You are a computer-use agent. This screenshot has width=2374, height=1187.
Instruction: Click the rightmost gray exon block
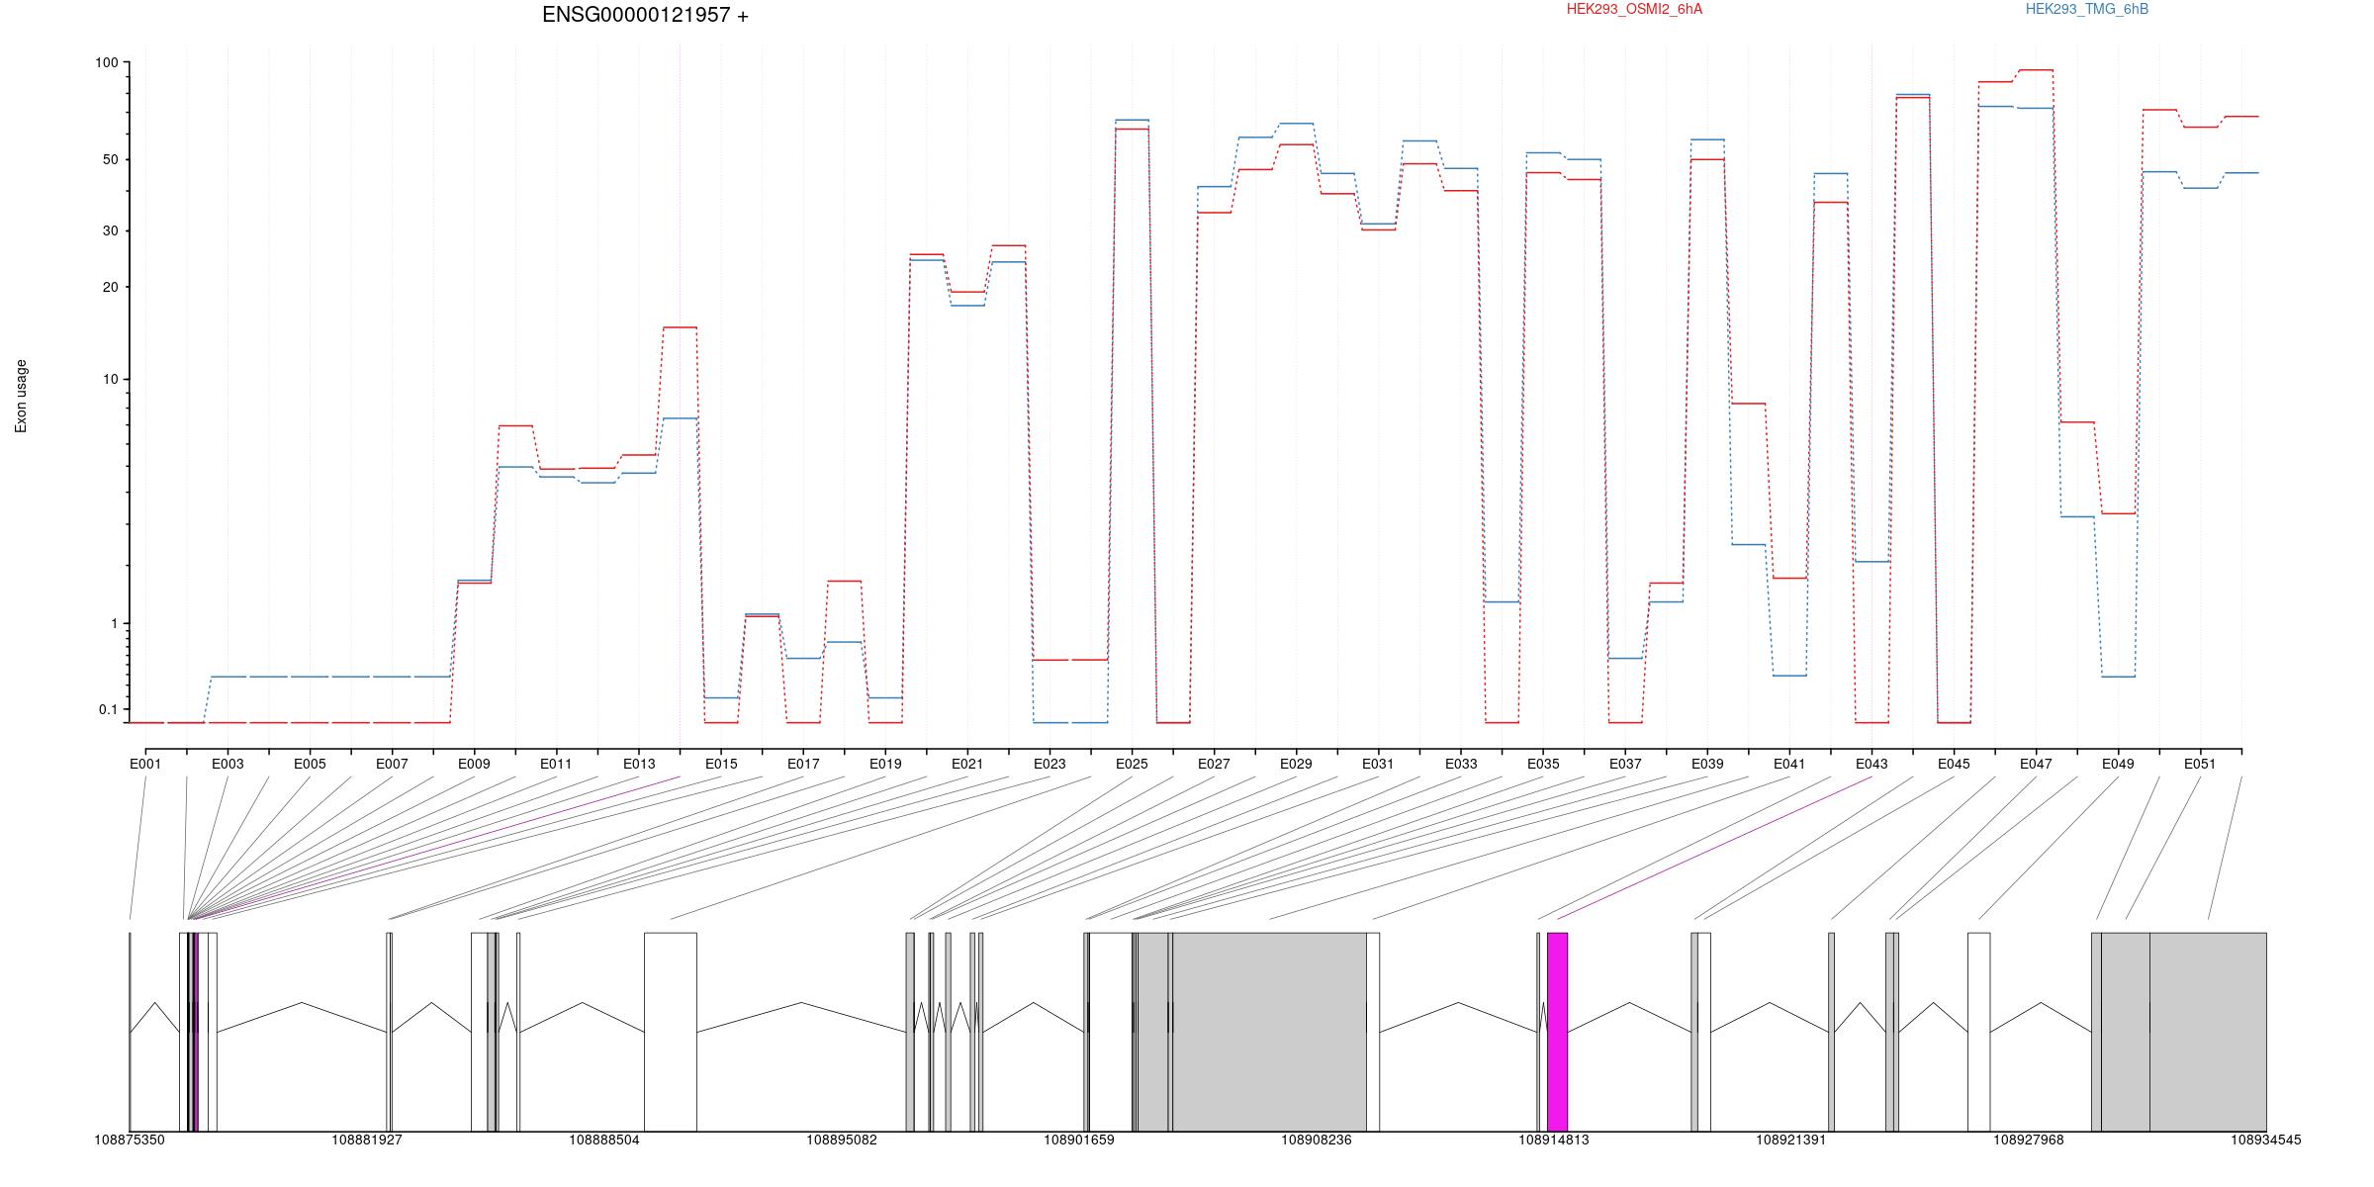pos(2208,1032)
